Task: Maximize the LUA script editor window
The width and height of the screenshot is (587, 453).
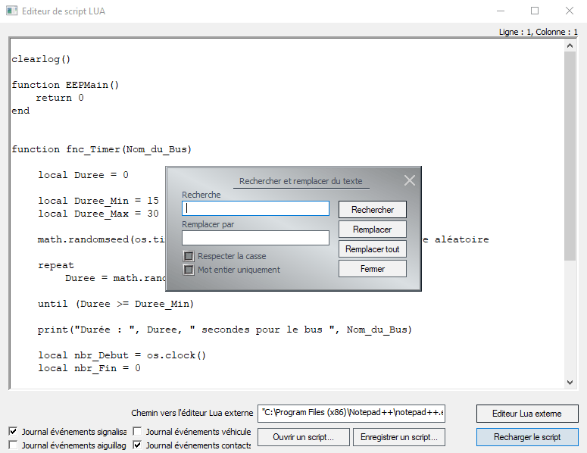Action: [535, 11]
